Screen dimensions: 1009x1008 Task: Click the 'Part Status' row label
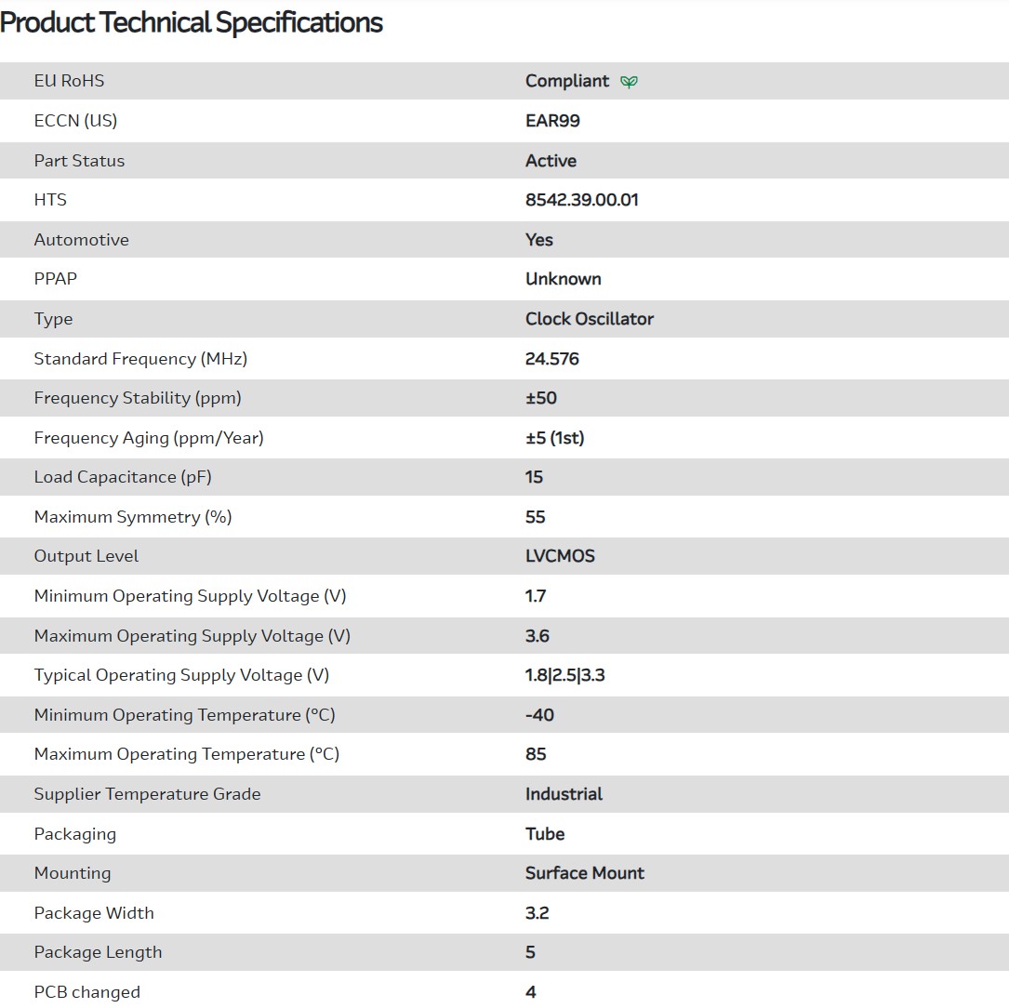coord(79,161)
